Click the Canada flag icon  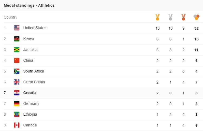coord(17,125)
